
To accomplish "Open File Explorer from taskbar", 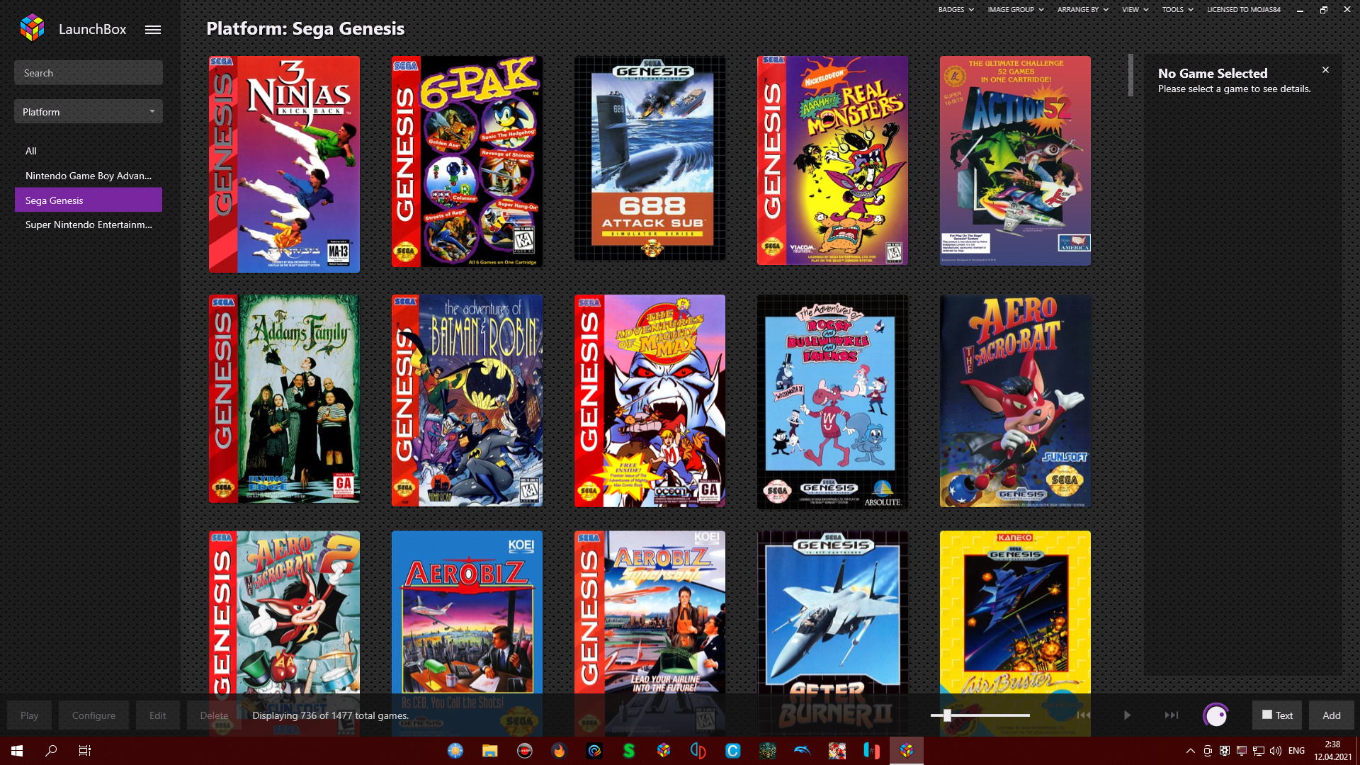I will (x=489, y=751).
